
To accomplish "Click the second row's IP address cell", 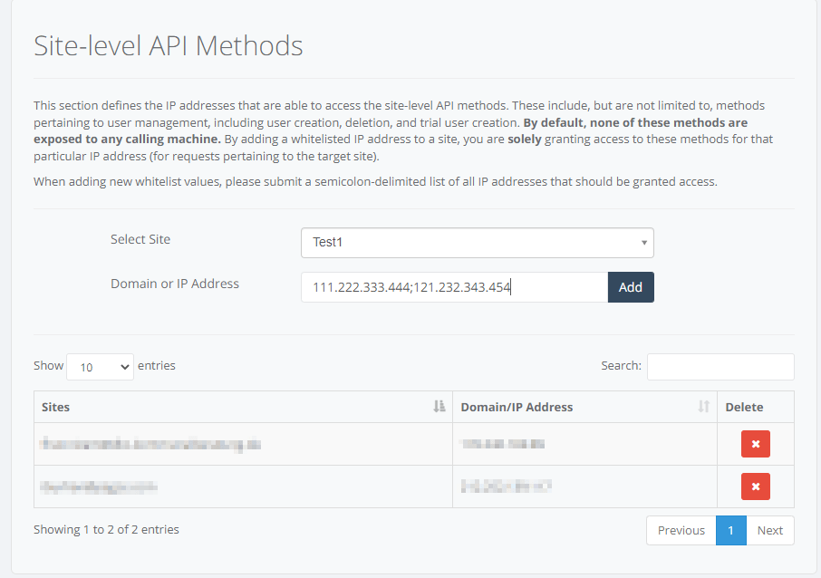I will click(x=506, y=486).
